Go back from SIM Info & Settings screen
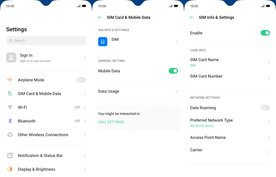 [192, 17]
